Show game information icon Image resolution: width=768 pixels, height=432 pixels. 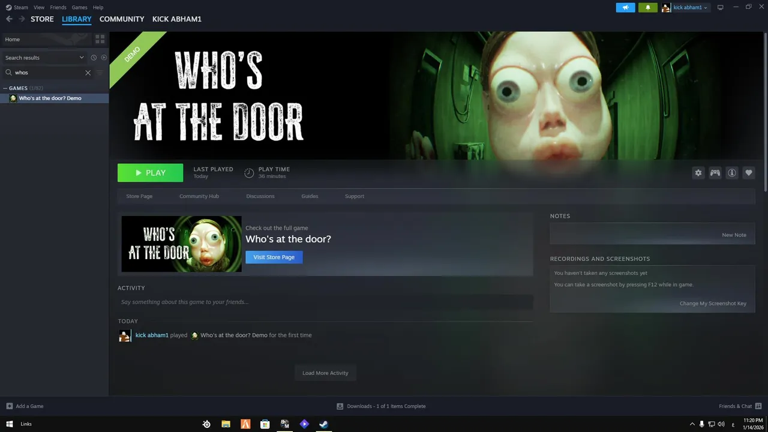click(732, 173)
